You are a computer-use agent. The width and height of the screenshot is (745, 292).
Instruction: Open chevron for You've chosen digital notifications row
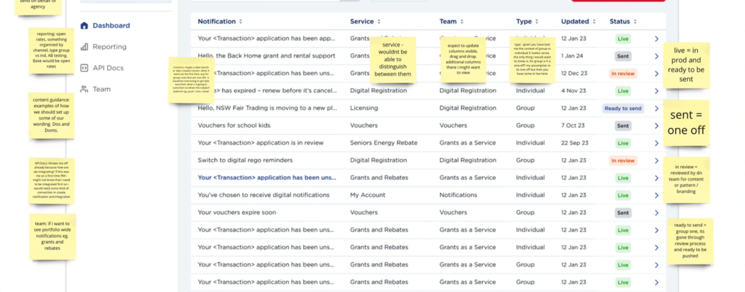point(656,195)
